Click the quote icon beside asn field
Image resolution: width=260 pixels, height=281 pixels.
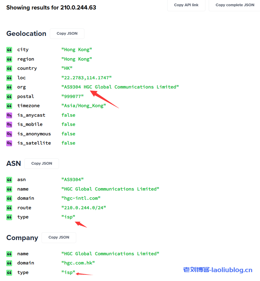tap(9, 180)
